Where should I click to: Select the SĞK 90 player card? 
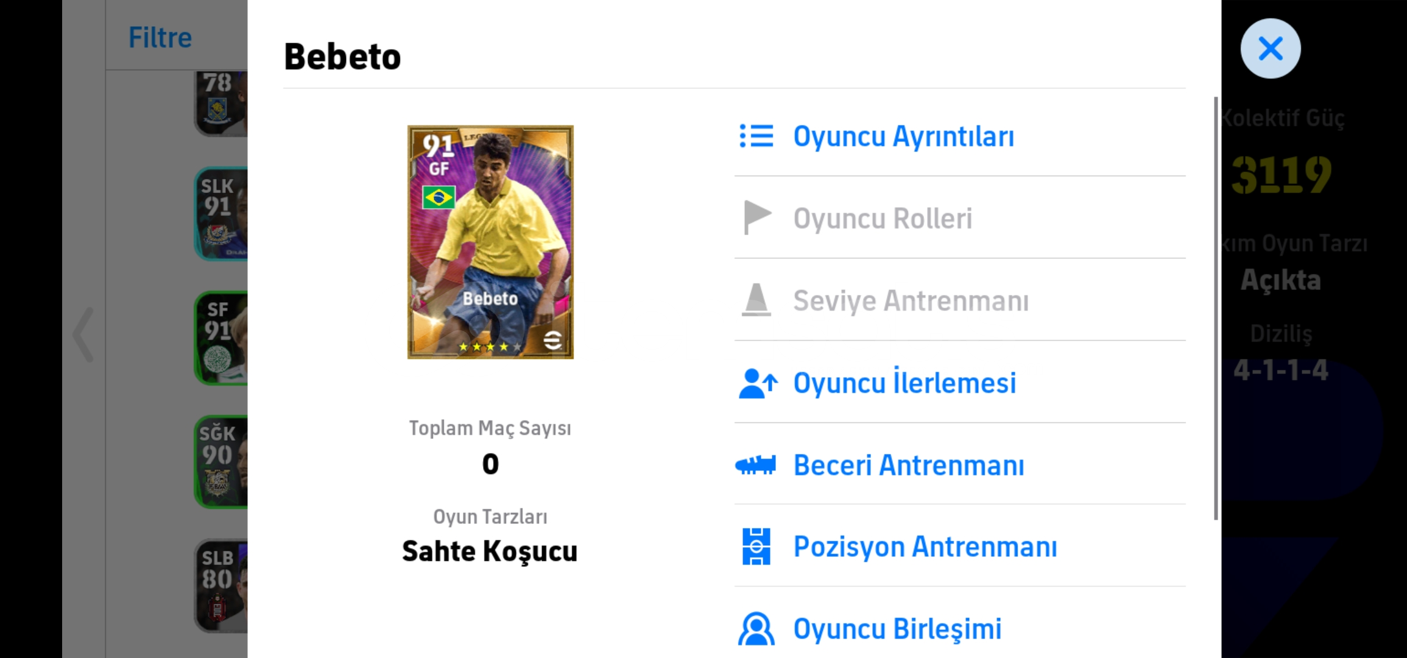[x=221, y=462]
